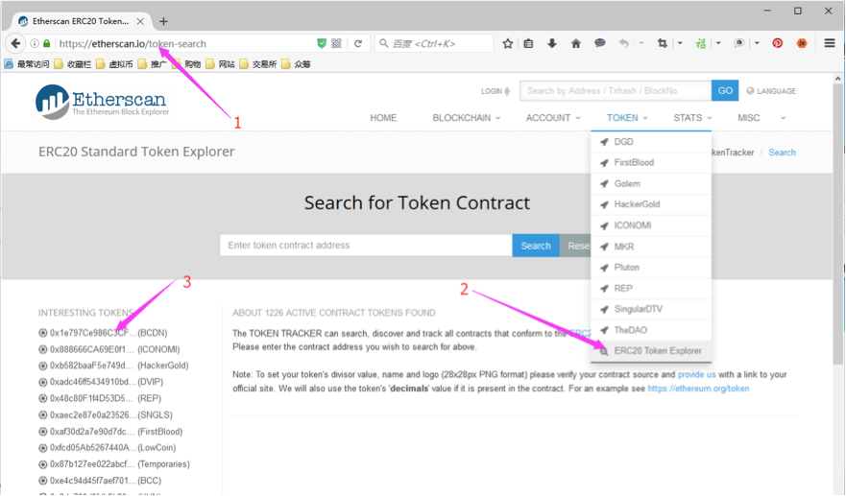
Task: Click the magnifier icon in Baidu search box
Action: 383,44
